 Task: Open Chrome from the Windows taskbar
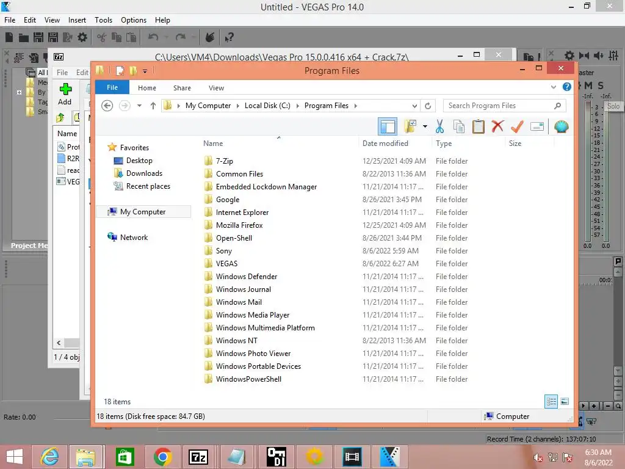pyautogui.click(x=162, y=457)
